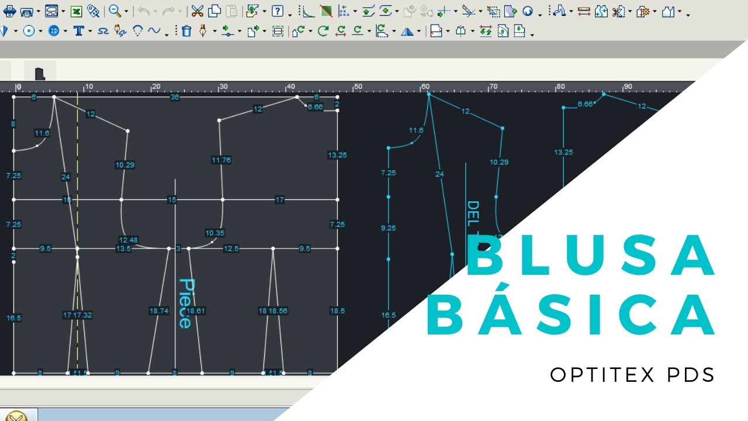The height and width of the screenshot is (421, 748).
Task: Click the piece with gear icon
Action: pyautogui.click(x=643, y=12)
